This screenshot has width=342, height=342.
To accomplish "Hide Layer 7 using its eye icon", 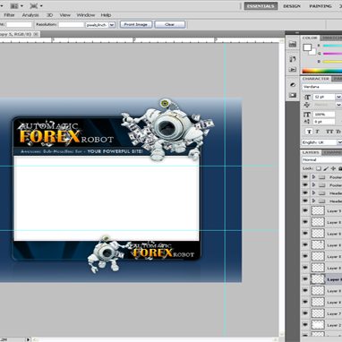I will coord(305,313).
